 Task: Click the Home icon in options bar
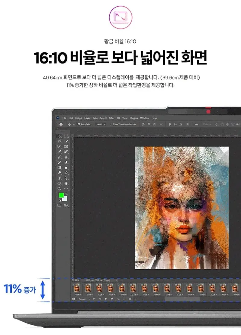pyautogui.click(x=61, y=124)
